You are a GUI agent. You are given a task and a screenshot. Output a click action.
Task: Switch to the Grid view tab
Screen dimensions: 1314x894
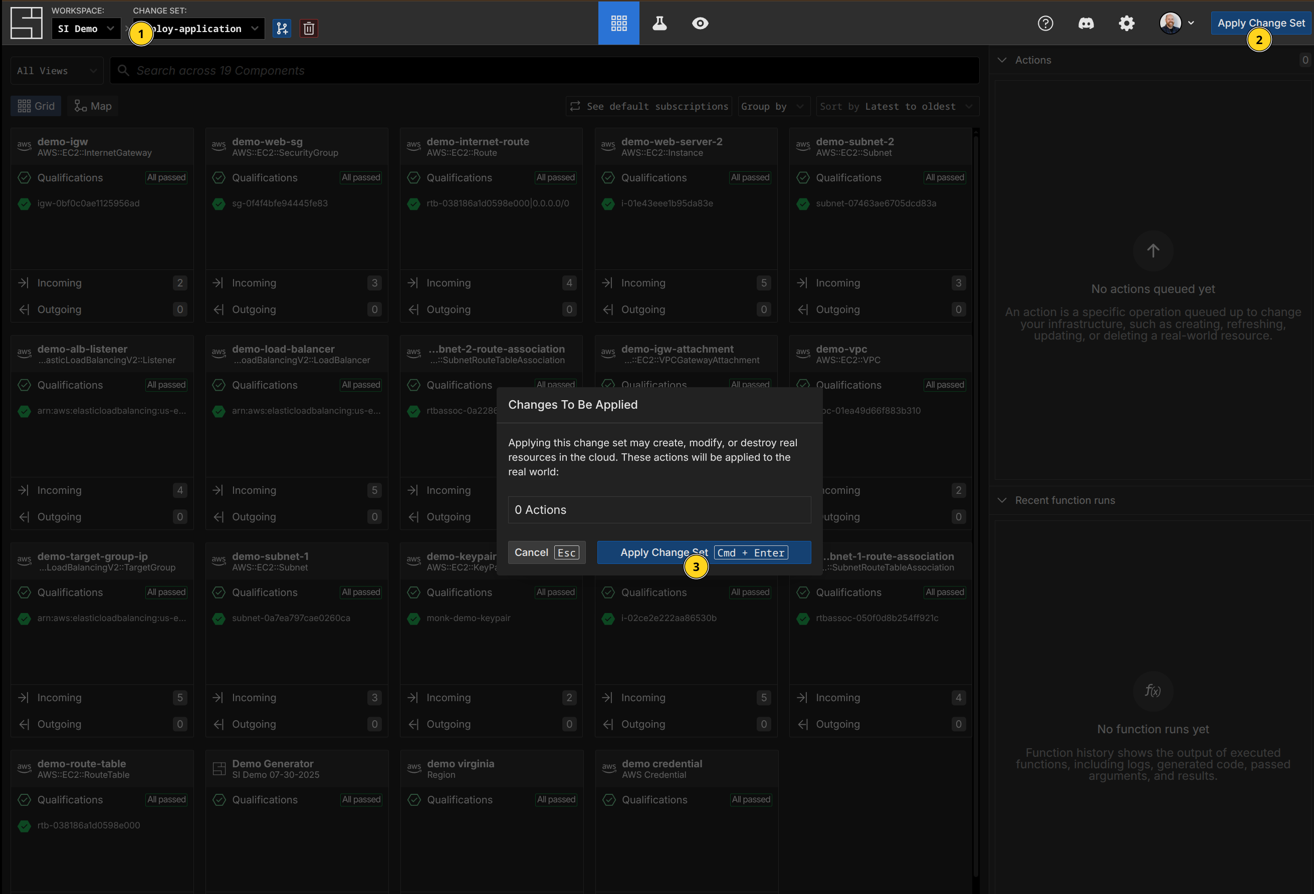click(x=36, y=106)
